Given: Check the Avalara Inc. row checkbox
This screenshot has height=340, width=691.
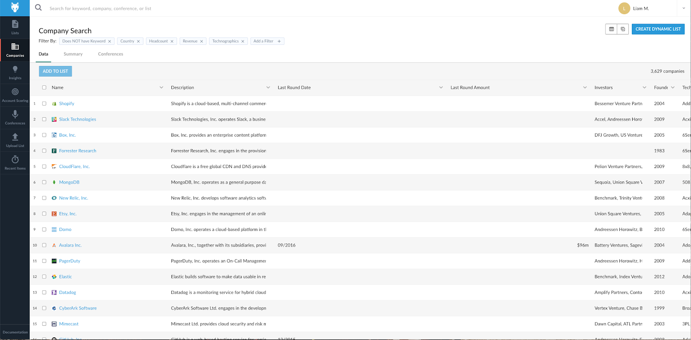Looking at the screenshot, I should 44,245.
